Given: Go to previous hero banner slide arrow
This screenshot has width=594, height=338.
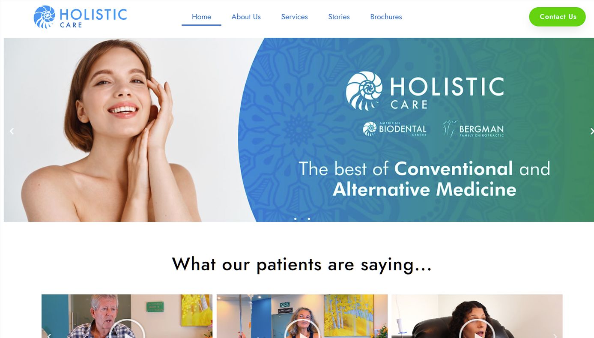Looking at the screenshot, I should pos(12,132).
